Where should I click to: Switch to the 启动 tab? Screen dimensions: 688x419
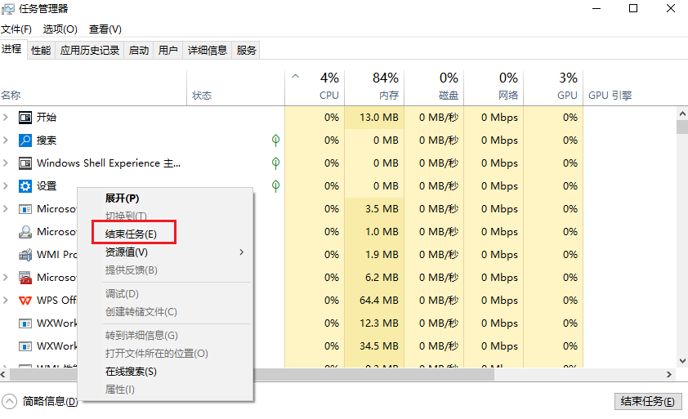click(x=139, y=51)
